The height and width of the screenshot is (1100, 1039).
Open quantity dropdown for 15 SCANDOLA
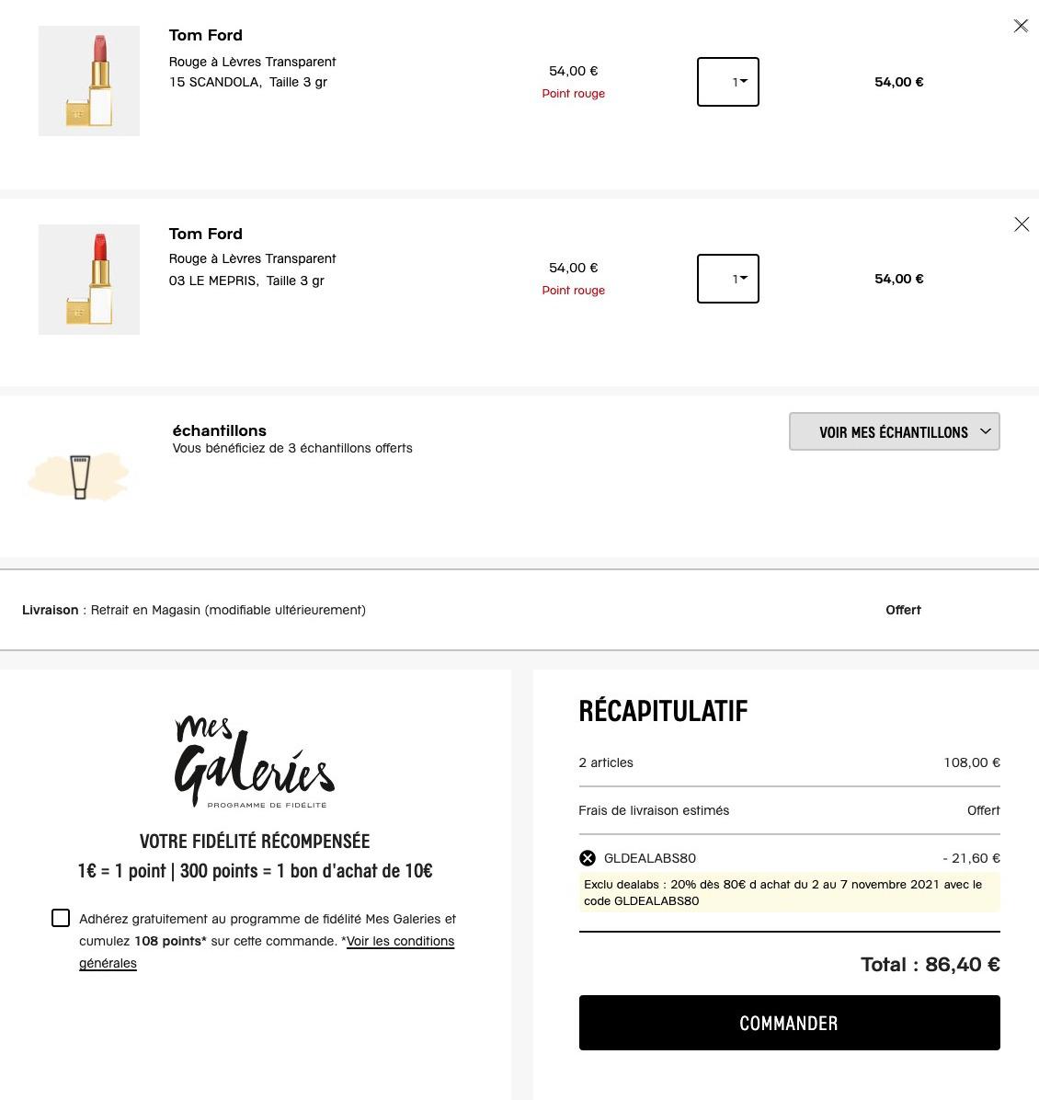pyautogui.click(x=728, y=82)
